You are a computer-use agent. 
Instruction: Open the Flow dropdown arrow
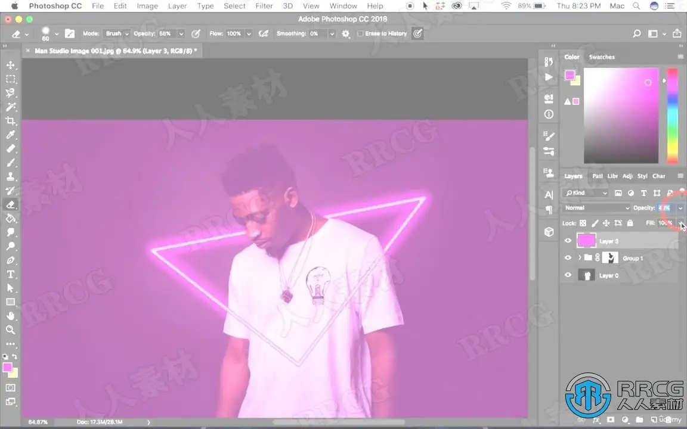(249, 34)
